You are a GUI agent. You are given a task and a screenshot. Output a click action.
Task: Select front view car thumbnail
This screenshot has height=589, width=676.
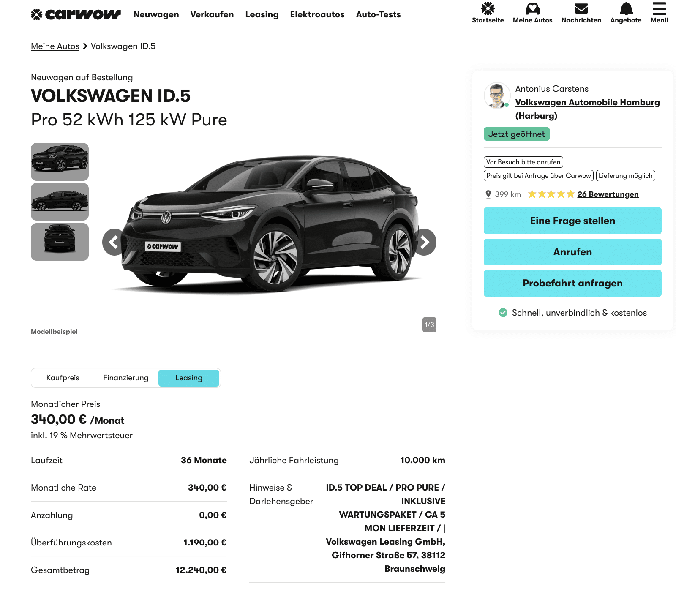[60, 242]
